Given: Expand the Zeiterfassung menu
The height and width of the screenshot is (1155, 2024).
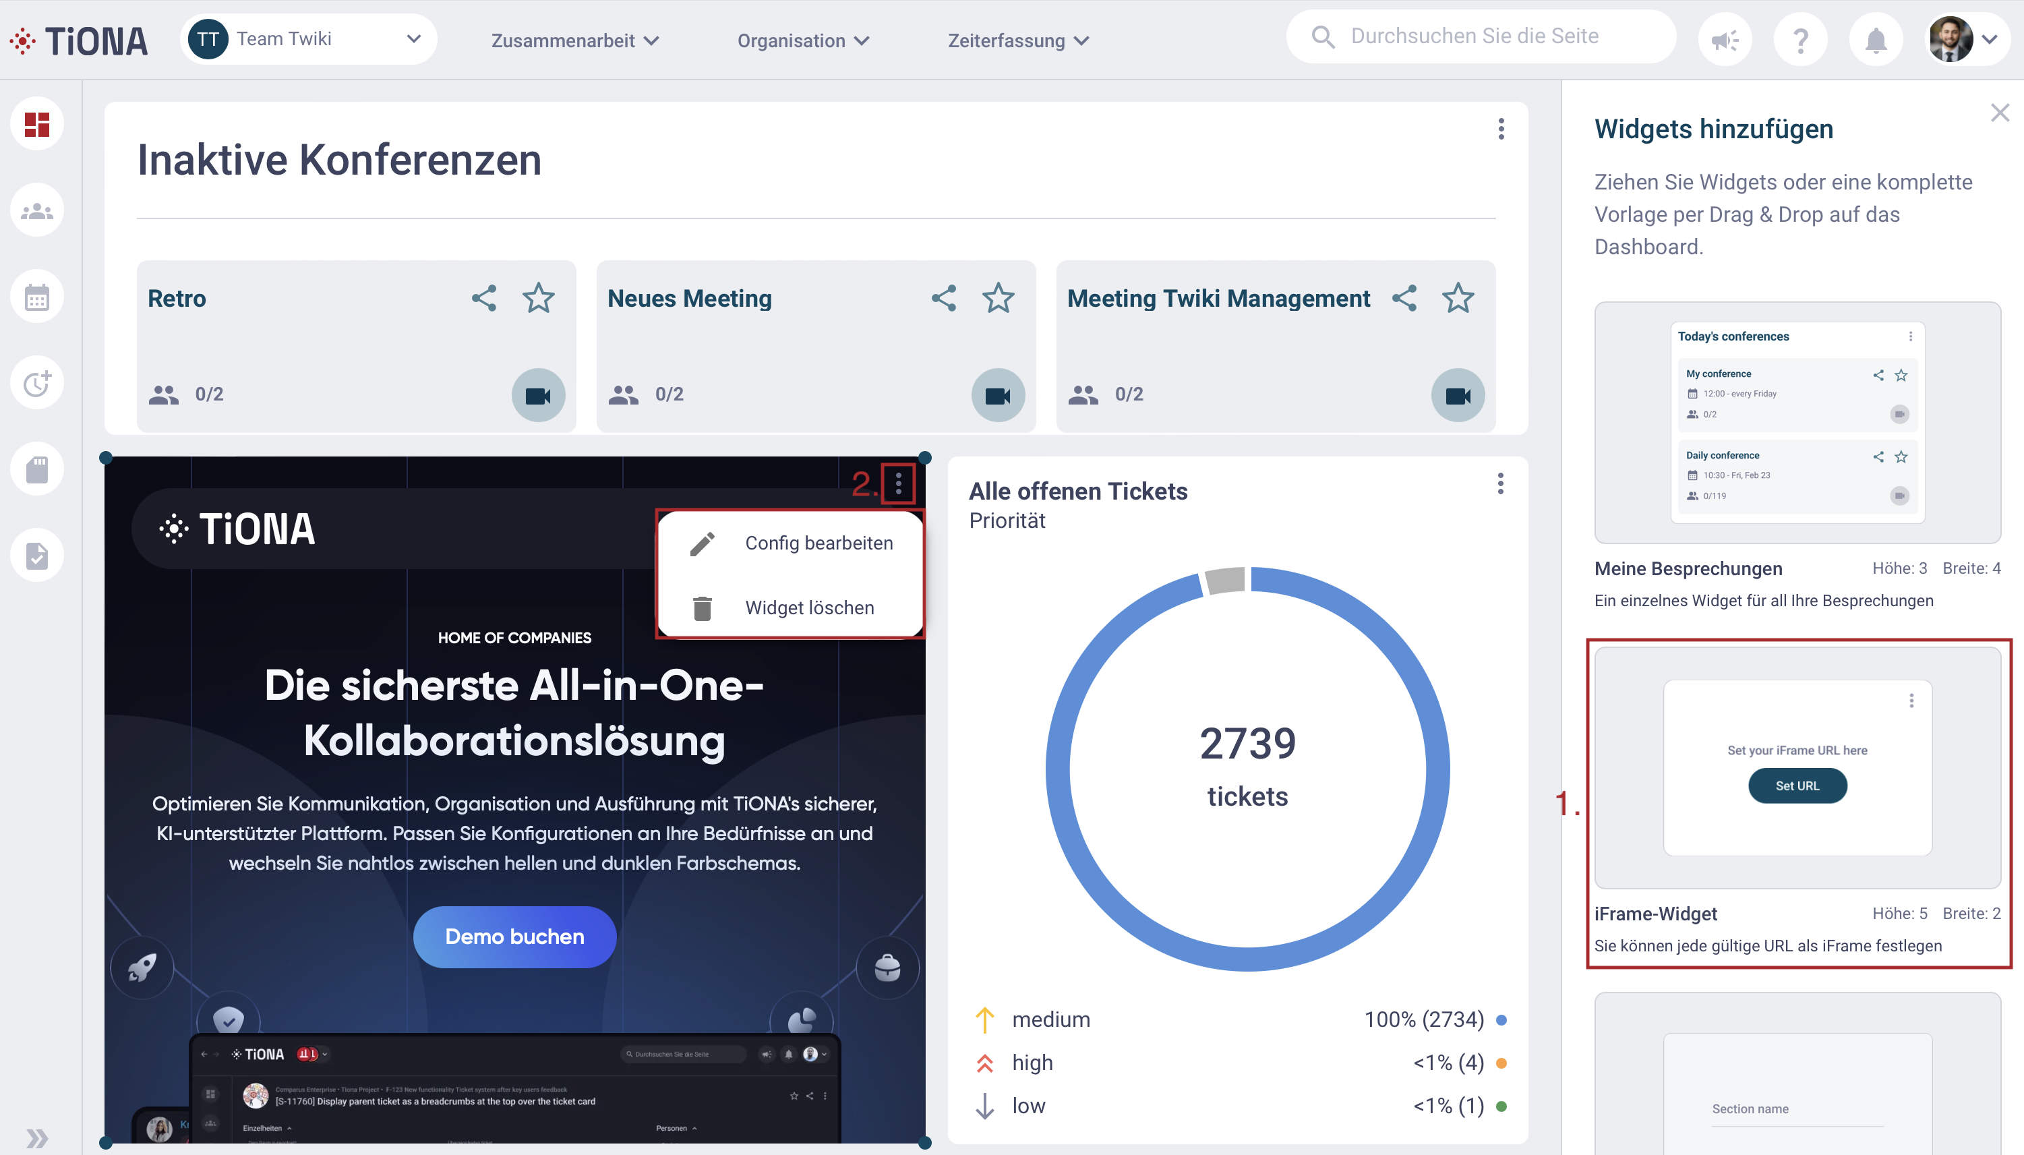Looking at the screenshot, I should tap(1018, 40).
